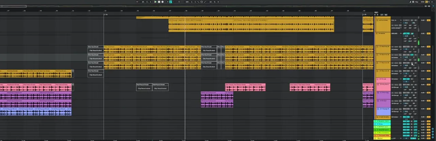Solo the bbreaks group track
436x141 pixels.
point(412,33)
